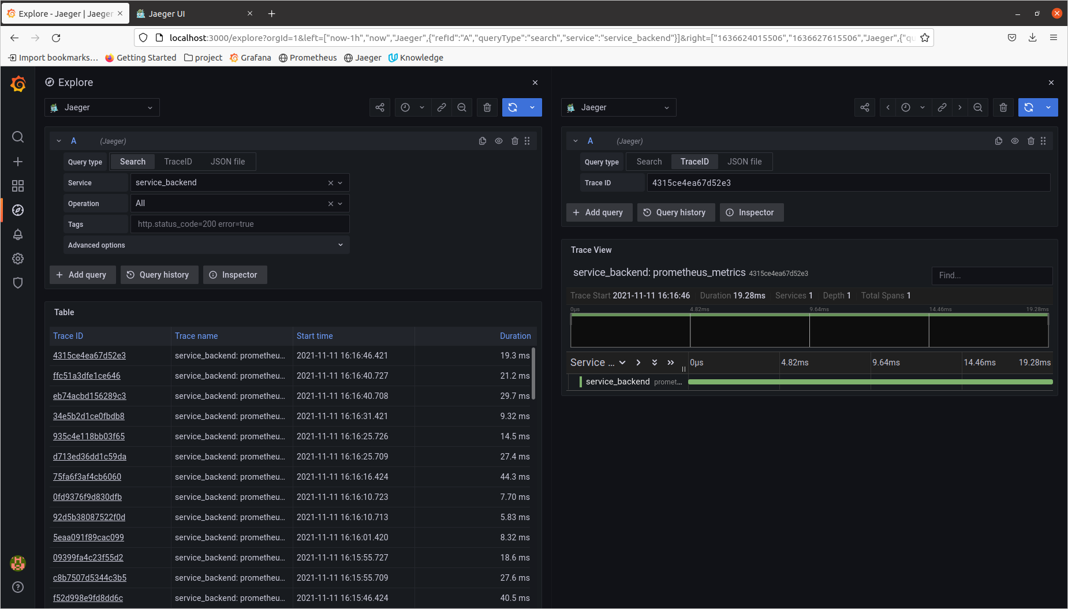Open Query history in right pane
The height and width of the screenshot is (609, 1068).
pyautogui.click(x=675, y=212)
